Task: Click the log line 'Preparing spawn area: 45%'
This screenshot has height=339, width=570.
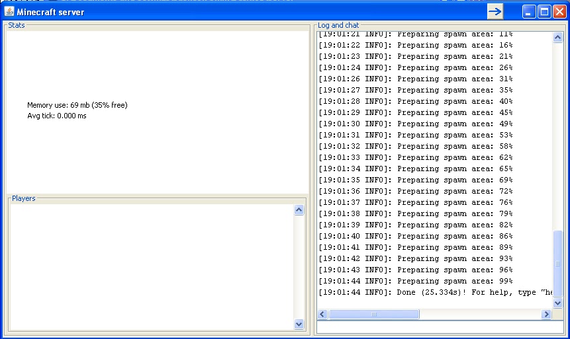Action: [416, 112]
